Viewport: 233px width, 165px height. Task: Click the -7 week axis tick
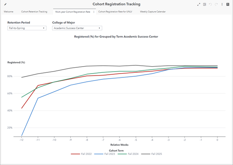(103, 140)
